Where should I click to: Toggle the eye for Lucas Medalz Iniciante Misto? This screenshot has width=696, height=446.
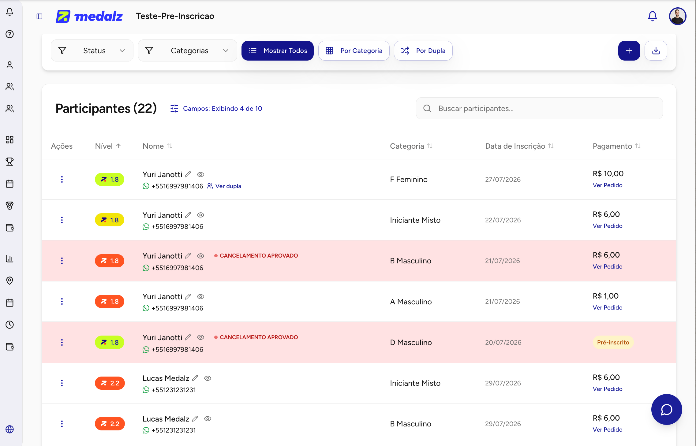point(208,378)
